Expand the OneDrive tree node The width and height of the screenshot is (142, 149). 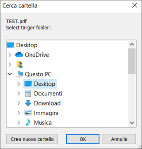pos(10,55)
